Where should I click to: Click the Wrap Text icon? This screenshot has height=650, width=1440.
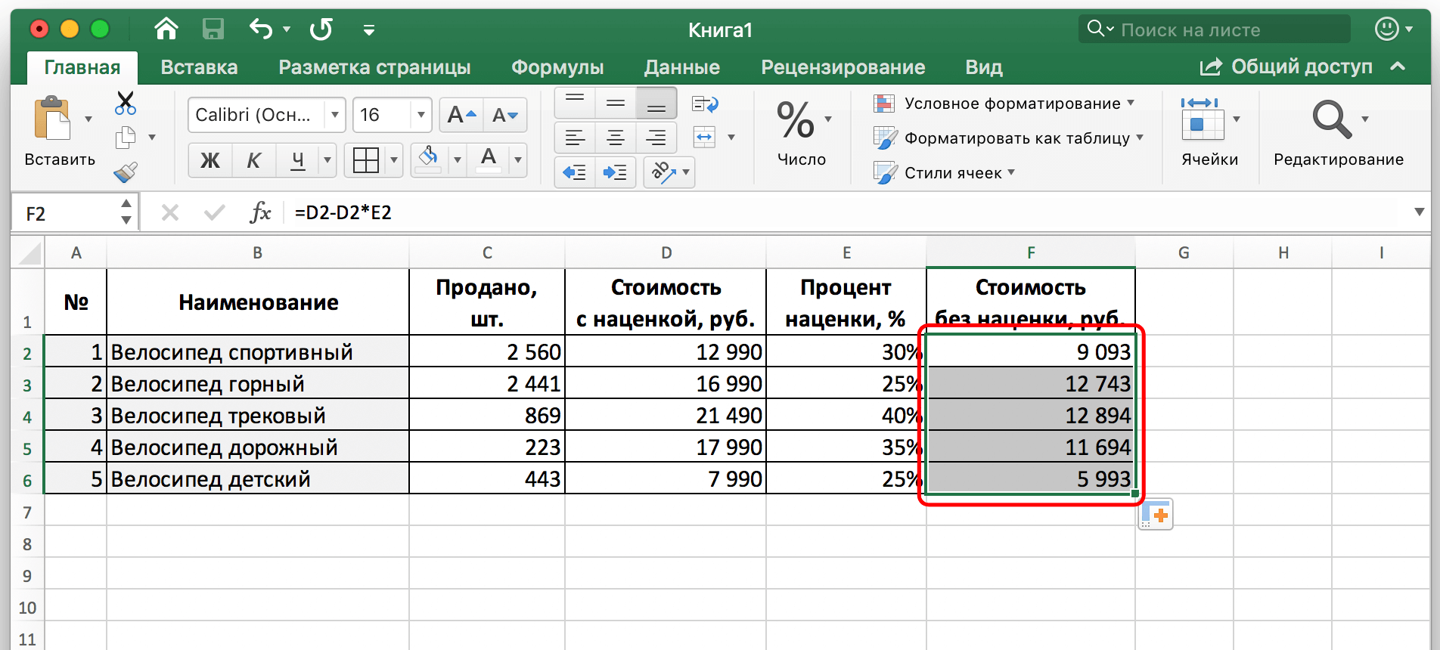coord(705,104)
